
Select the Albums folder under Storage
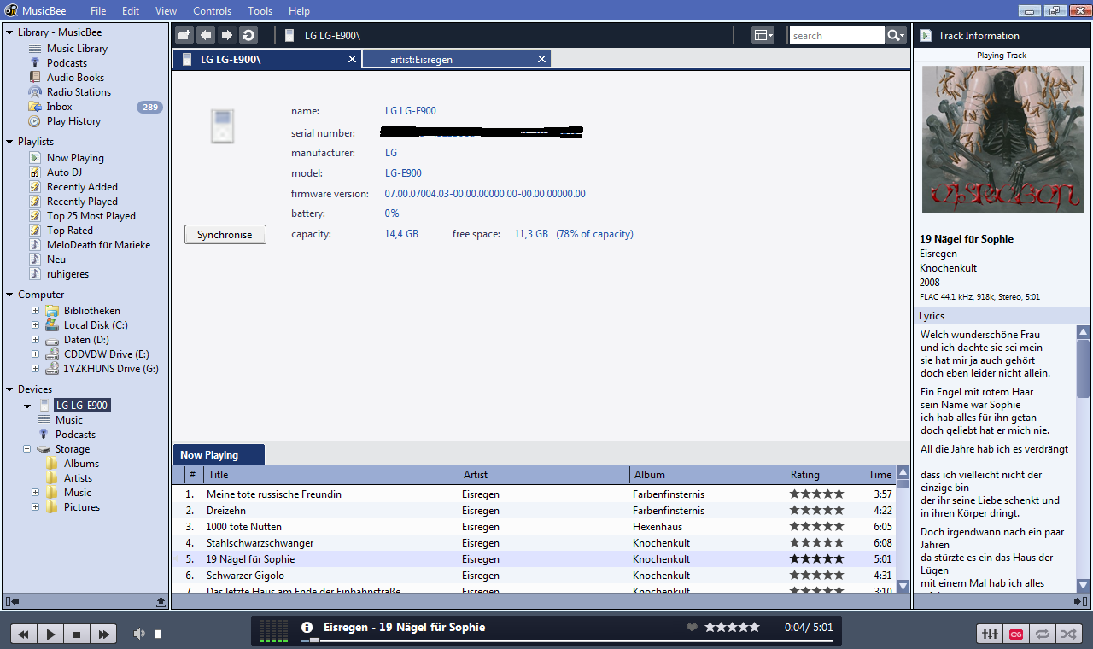click(x=81, y=464)
